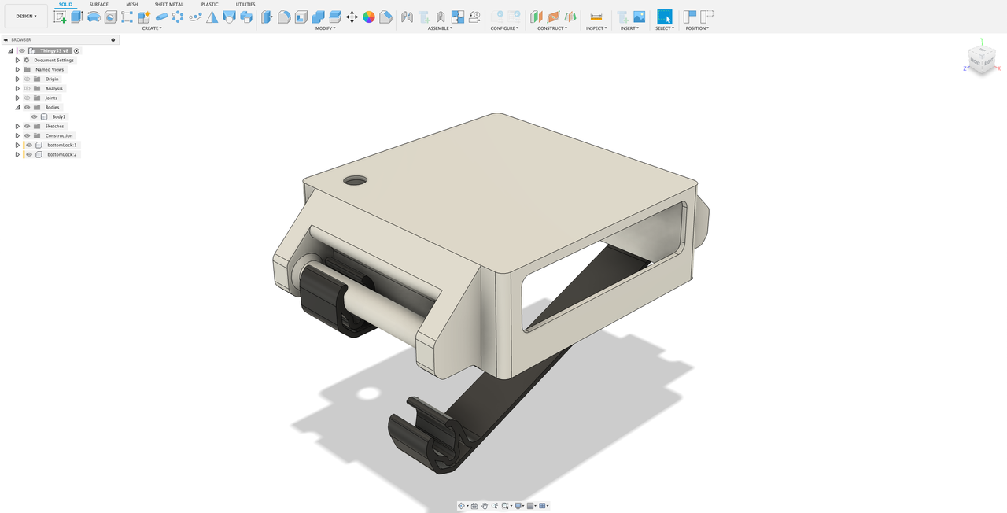Open the Position menu
The image size is (1007, 513).
coord(697,28)
